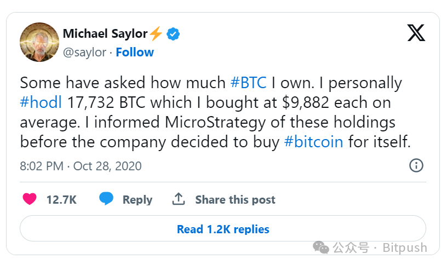Click the share upload arrow icon
The width and height of the screenshot is (441, 265).
(x=179, y=199)
